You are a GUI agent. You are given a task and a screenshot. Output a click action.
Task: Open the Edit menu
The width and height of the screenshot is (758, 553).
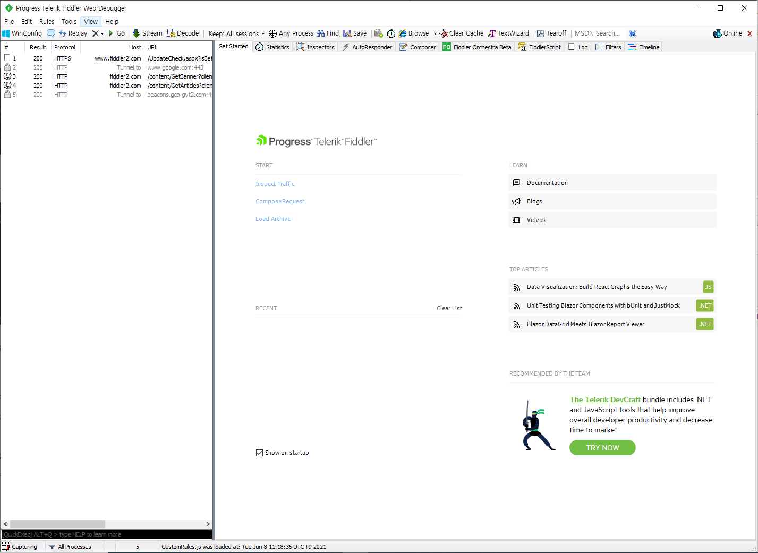coord(27,21)
